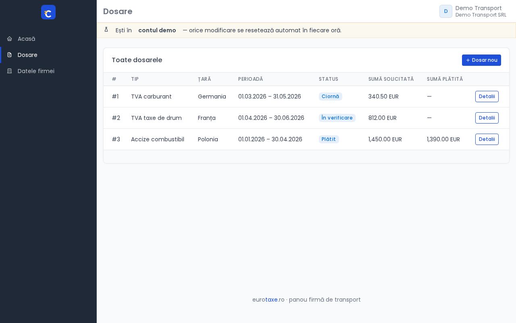Select the #1 file number cell

(x=115, y=96)
